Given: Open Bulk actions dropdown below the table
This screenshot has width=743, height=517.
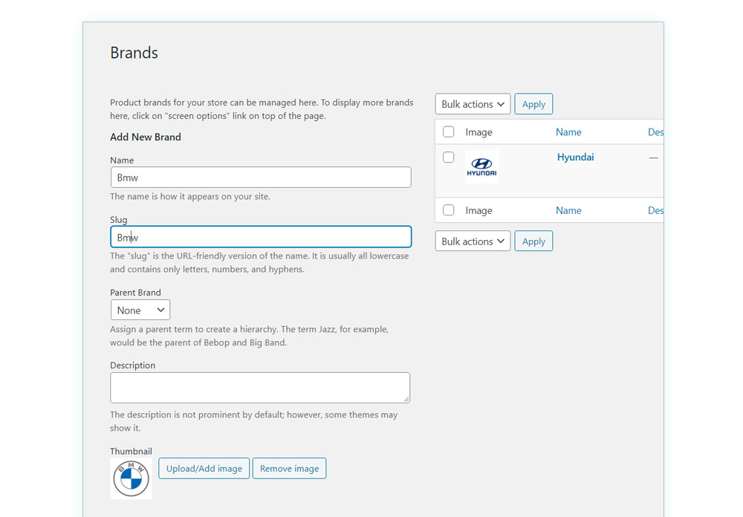Looking at the screenshot, I should pos(473,241).
